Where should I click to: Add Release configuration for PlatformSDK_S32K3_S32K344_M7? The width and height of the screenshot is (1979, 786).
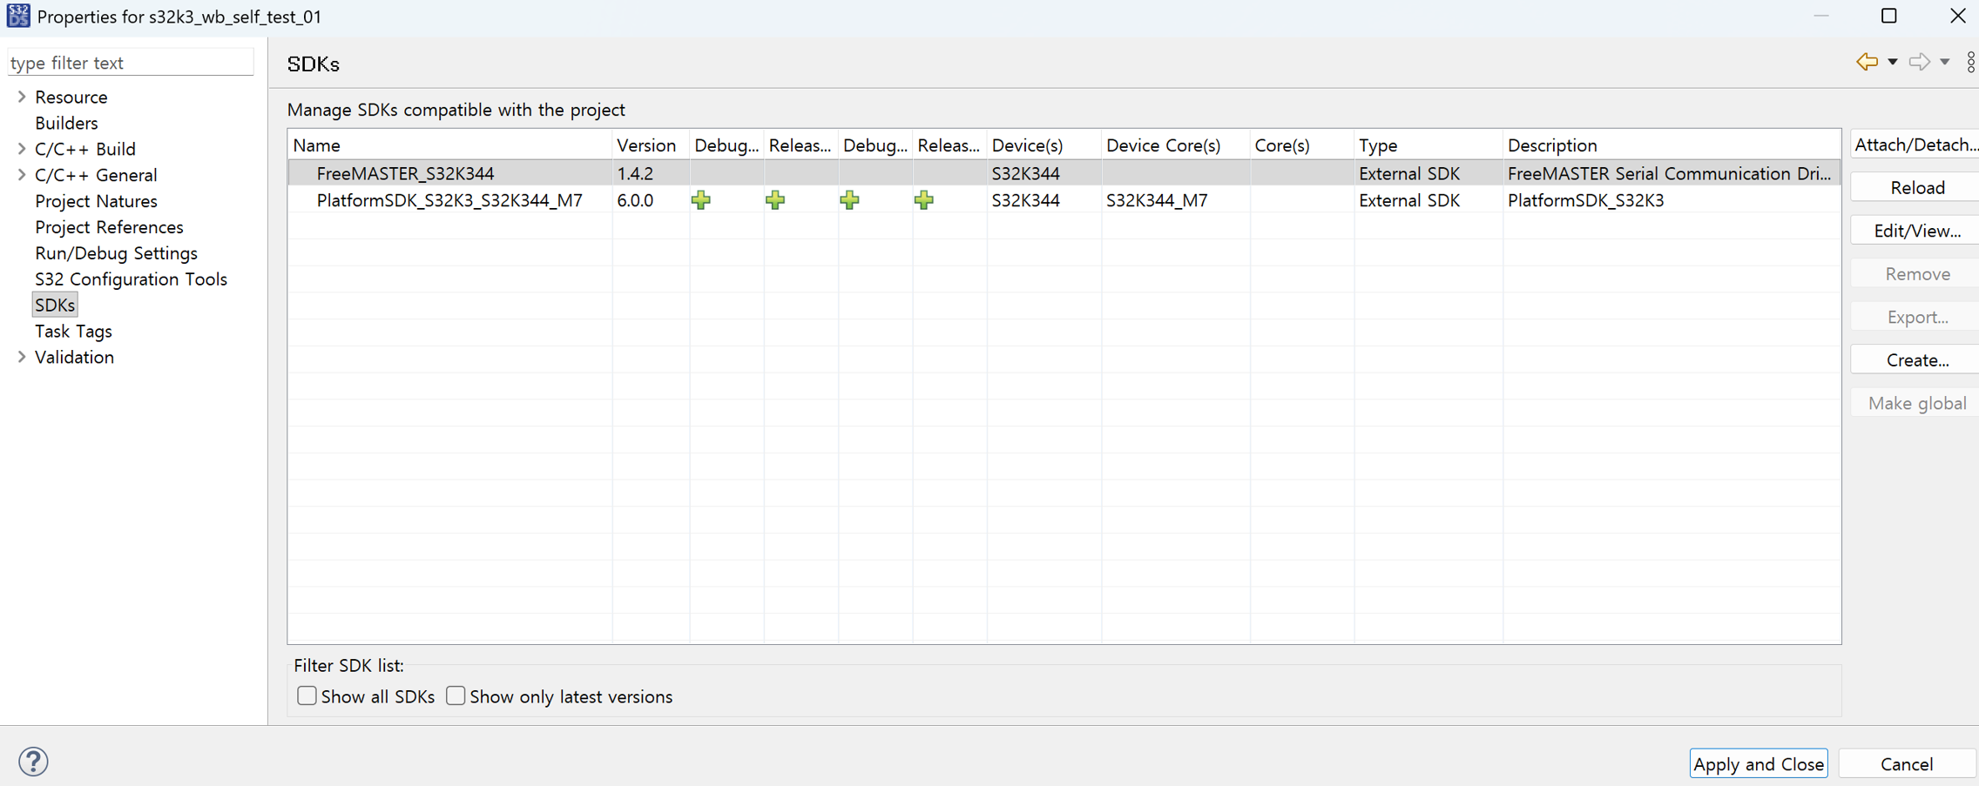pyautogui.click(x=774, y=200)
